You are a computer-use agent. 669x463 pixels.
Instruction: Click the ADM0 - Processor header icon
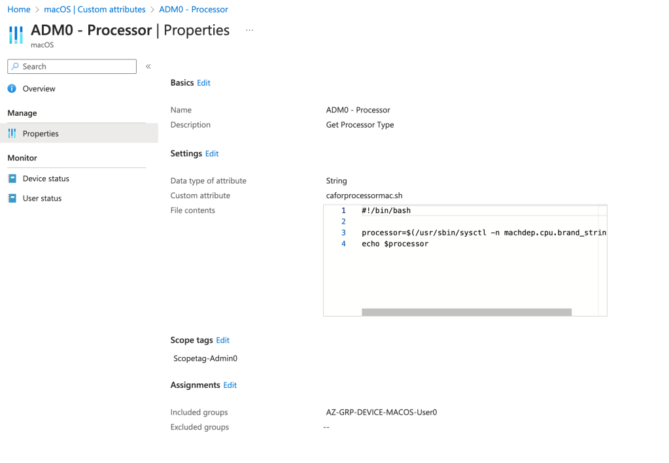[x=16, y=35]
